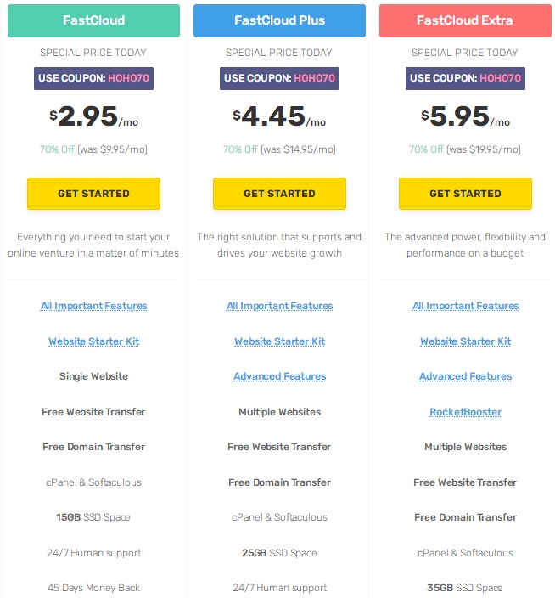Open All Important Features in FastCloud column
Viewport: 555px width, 598px height.
[93, 306]
